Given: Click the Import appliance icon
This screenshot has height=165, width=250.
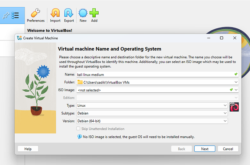Looking at the screenshot, I should pos(55,15).
